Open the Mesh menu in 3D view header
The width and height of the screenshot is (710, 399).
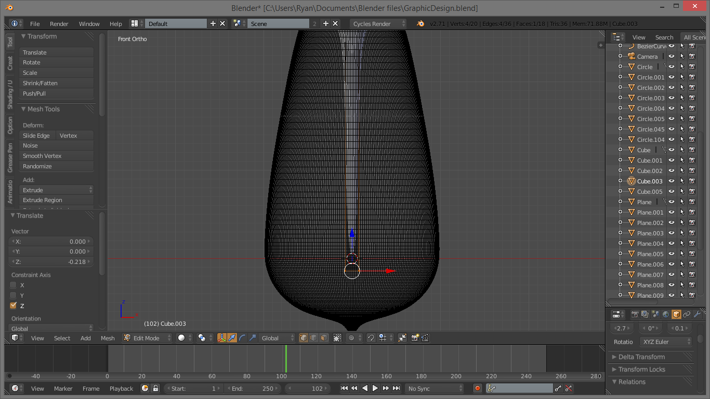(x=108, y=338)
